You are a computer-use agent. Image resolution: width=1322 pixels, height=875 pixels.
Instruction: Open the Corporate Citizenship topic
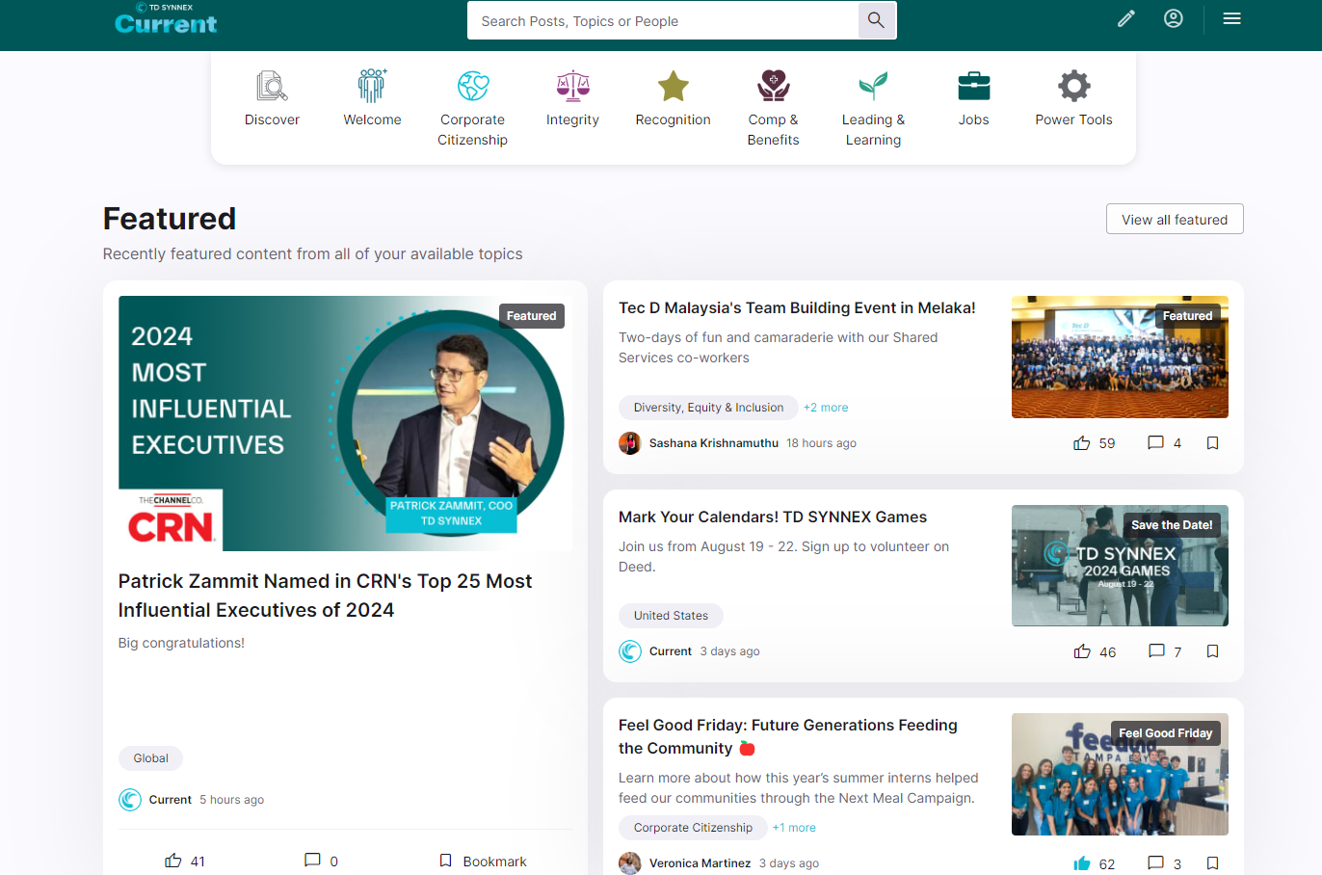pyautogui.click(x=472, y=109)
